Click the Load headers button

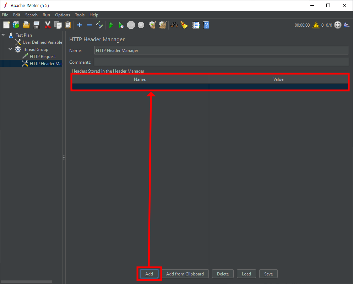coord(246,274)
